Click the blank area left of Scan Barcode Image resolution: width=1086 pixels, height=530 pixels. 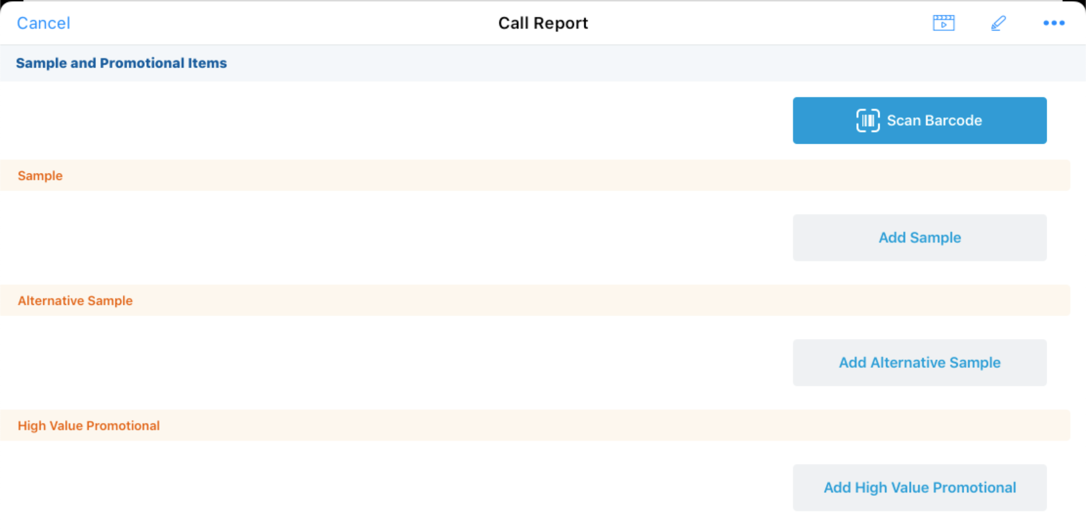click(388, 120)
